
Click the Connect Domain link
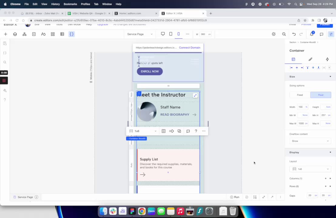(190, 48)
